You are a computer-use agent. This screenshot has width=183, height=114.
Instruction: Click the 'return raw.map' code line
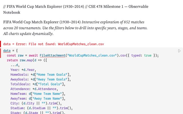27,60
